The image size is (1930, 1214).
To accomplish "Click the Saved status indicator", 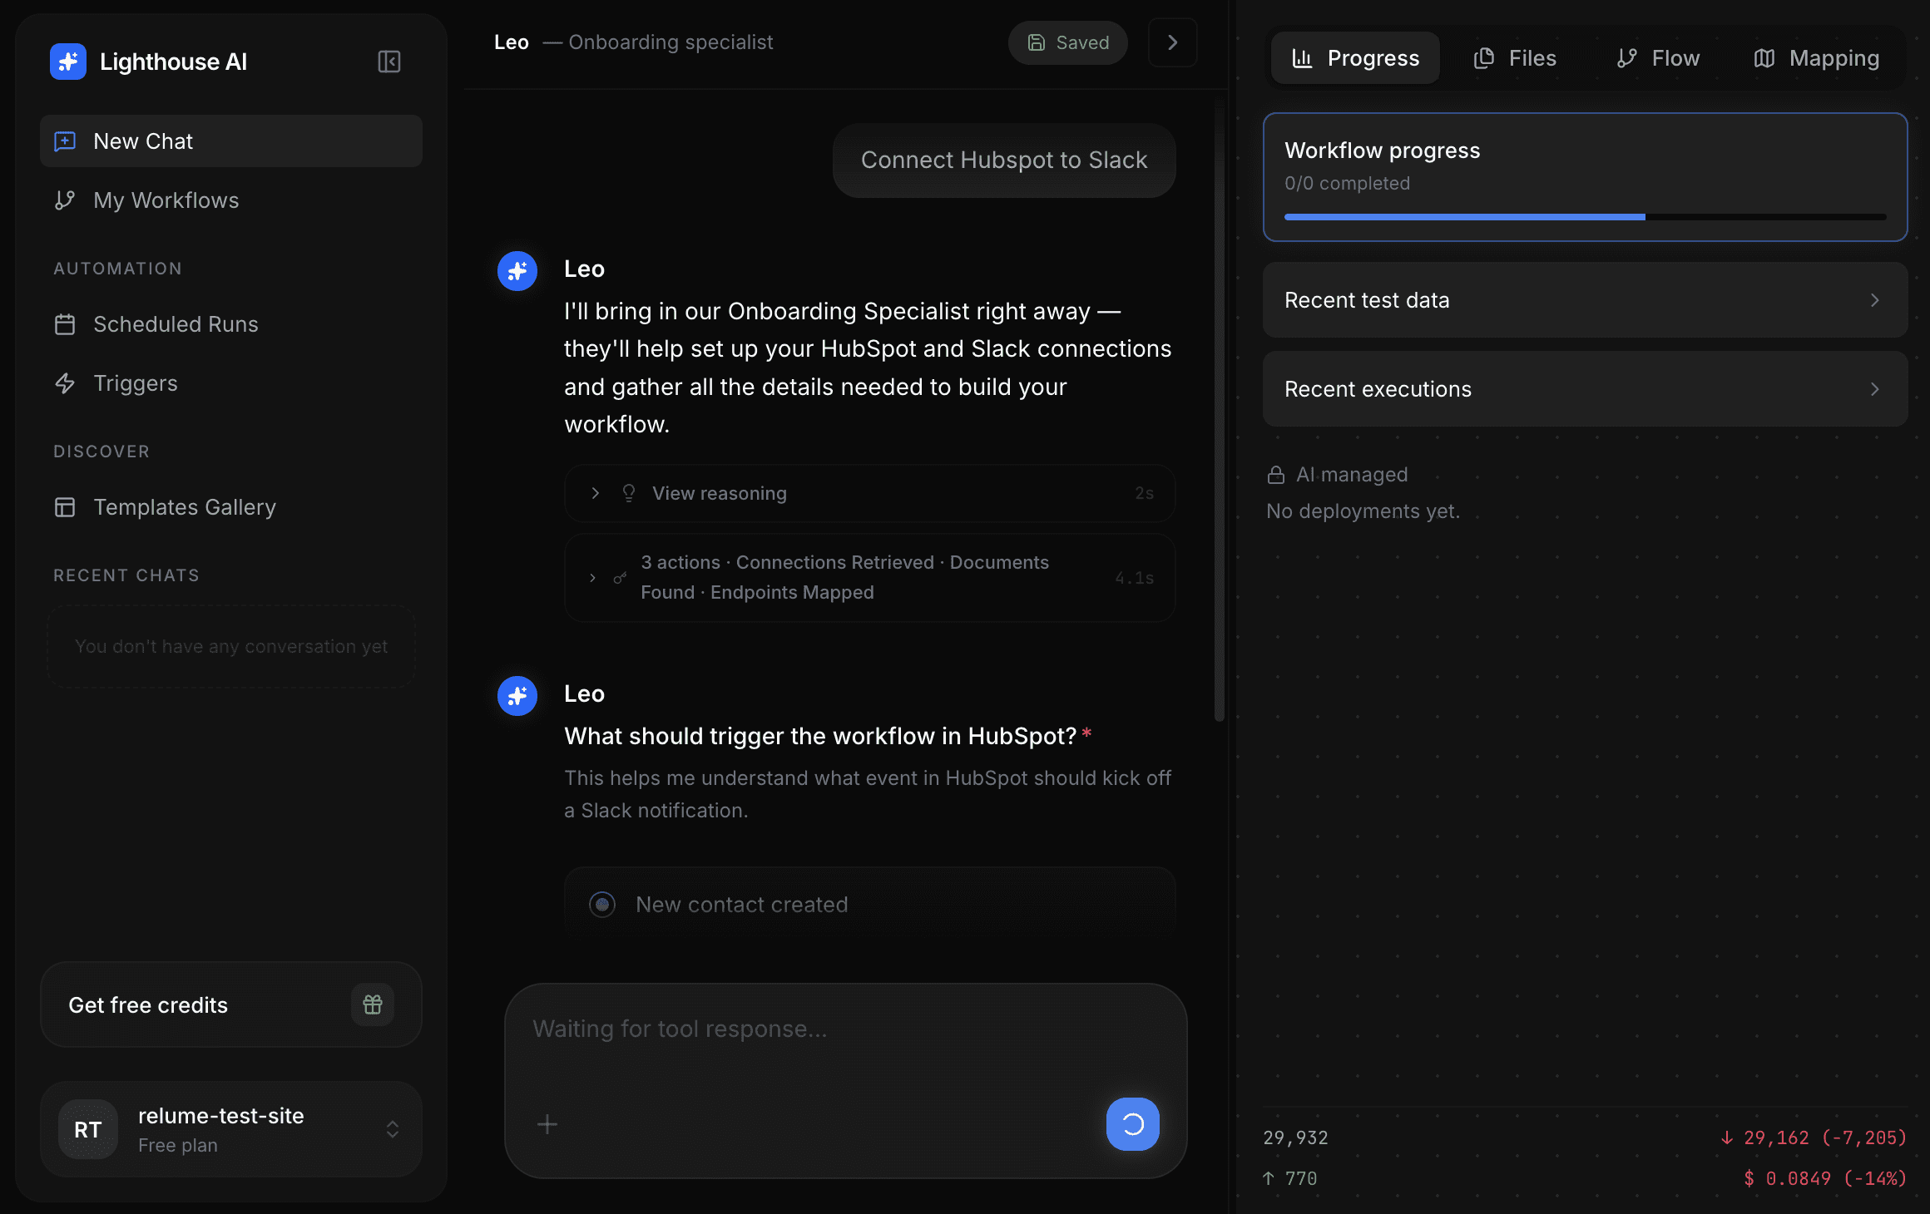I will pos(1068,42).
